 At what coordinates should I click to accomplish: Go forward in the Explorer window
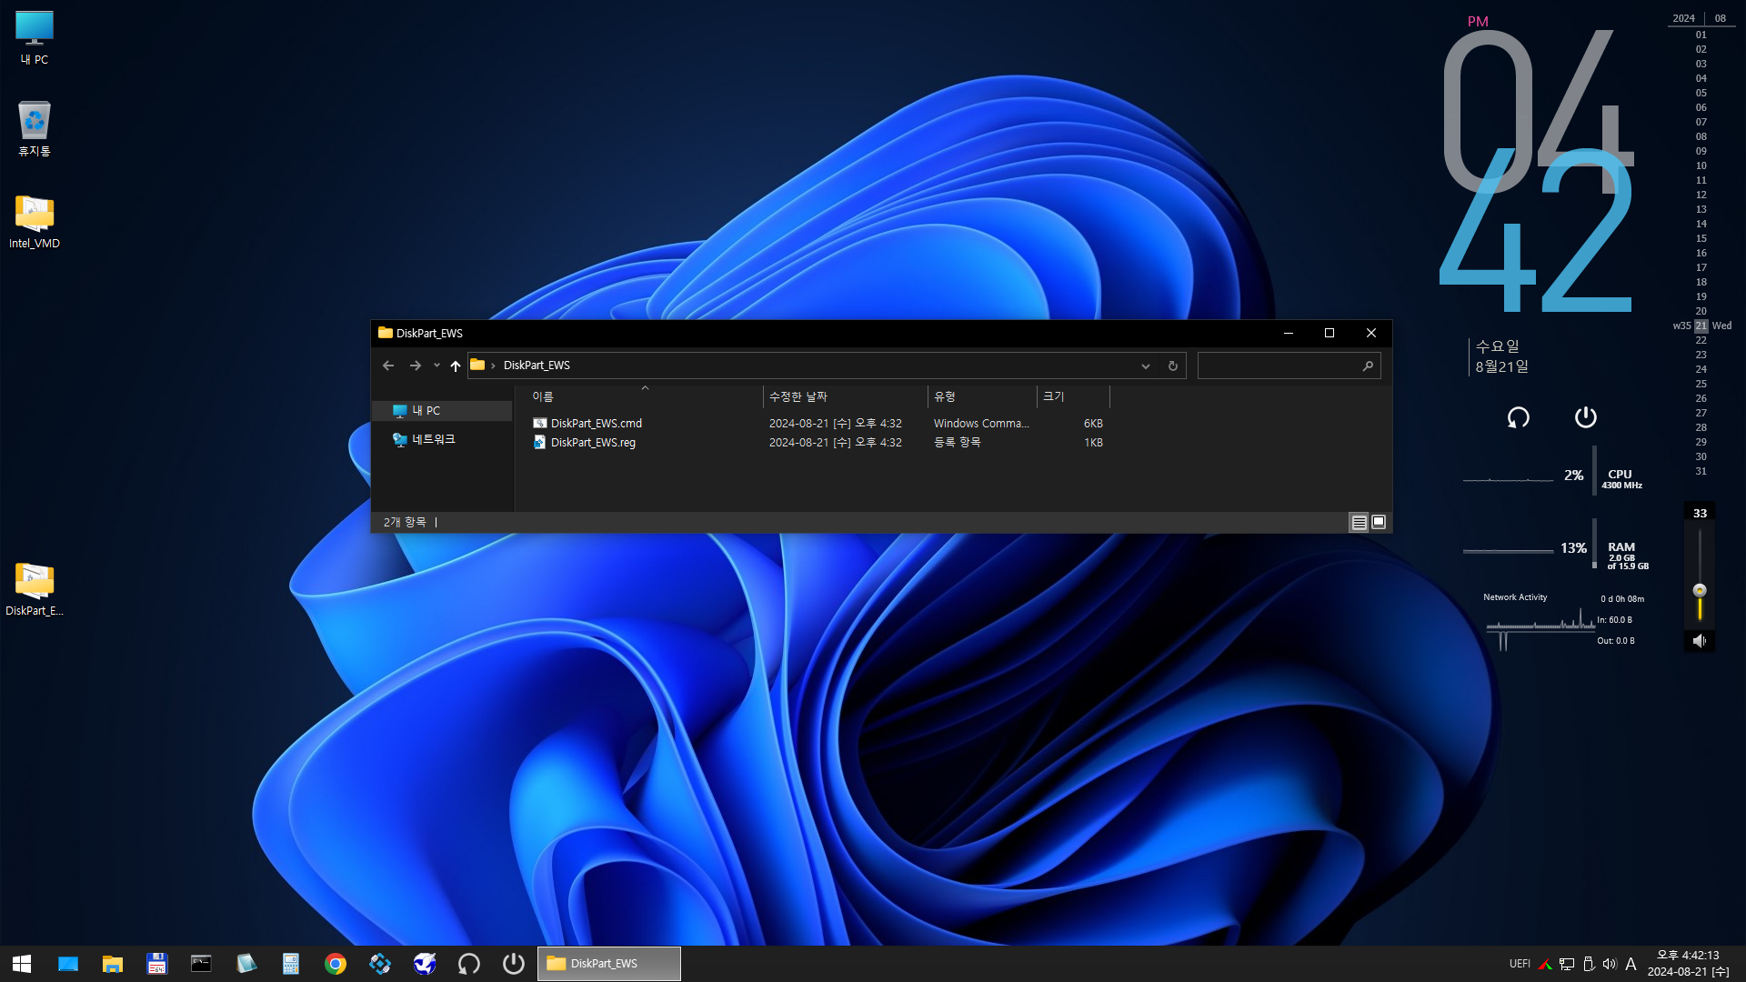(x=416, y=366)
